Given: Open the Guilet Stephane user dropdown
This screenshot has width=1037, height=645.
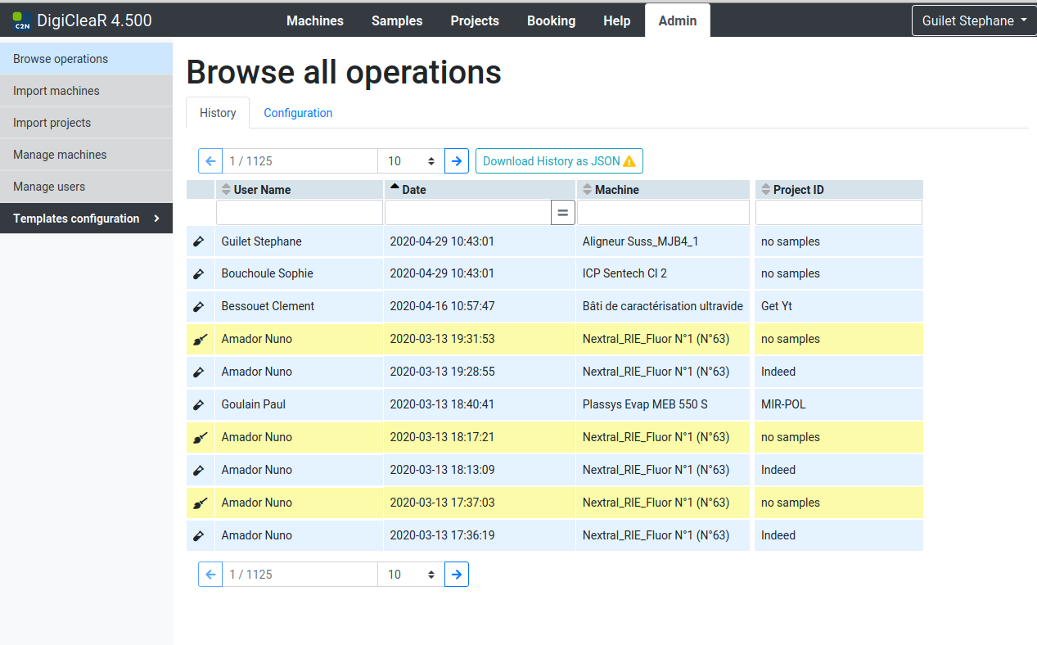Looking at the screenshot, I should pyautogui.click(x=973, y=21).
